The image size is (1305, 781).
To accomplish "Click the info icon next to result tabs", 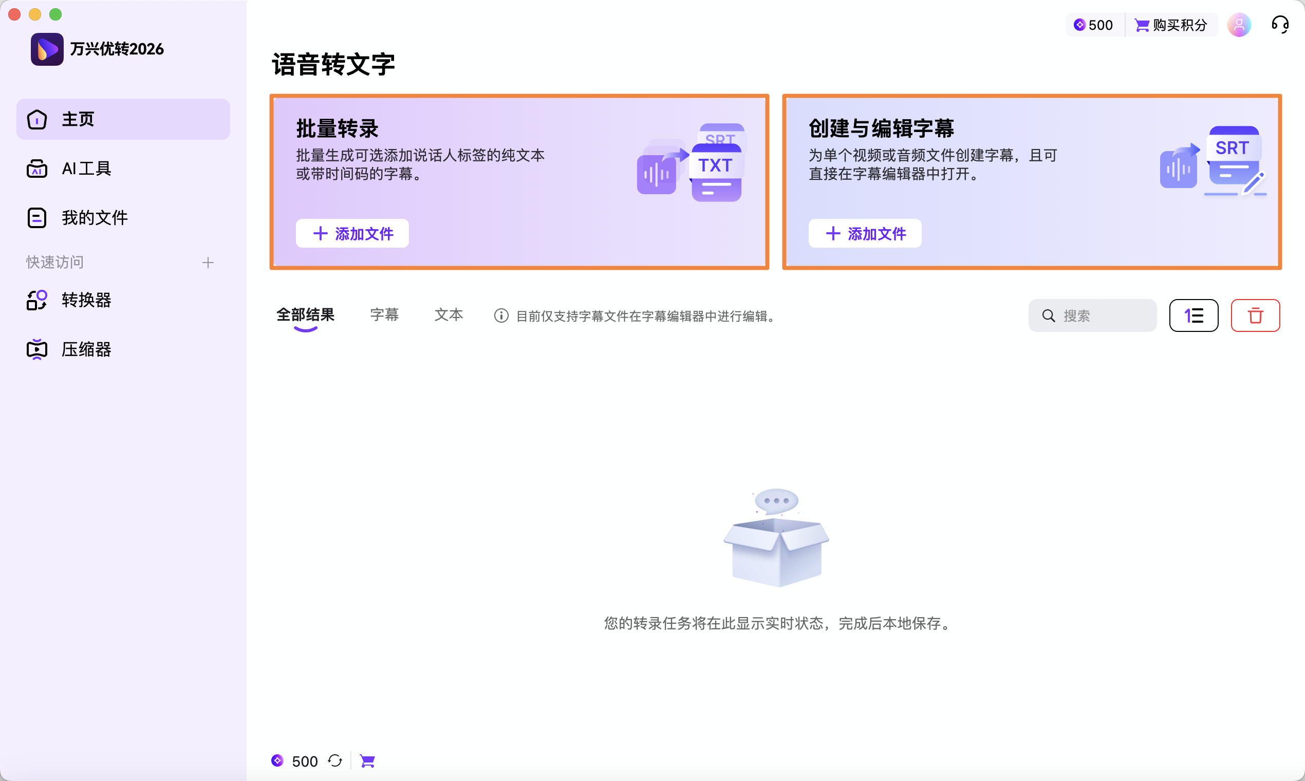I will coord(500,316).
